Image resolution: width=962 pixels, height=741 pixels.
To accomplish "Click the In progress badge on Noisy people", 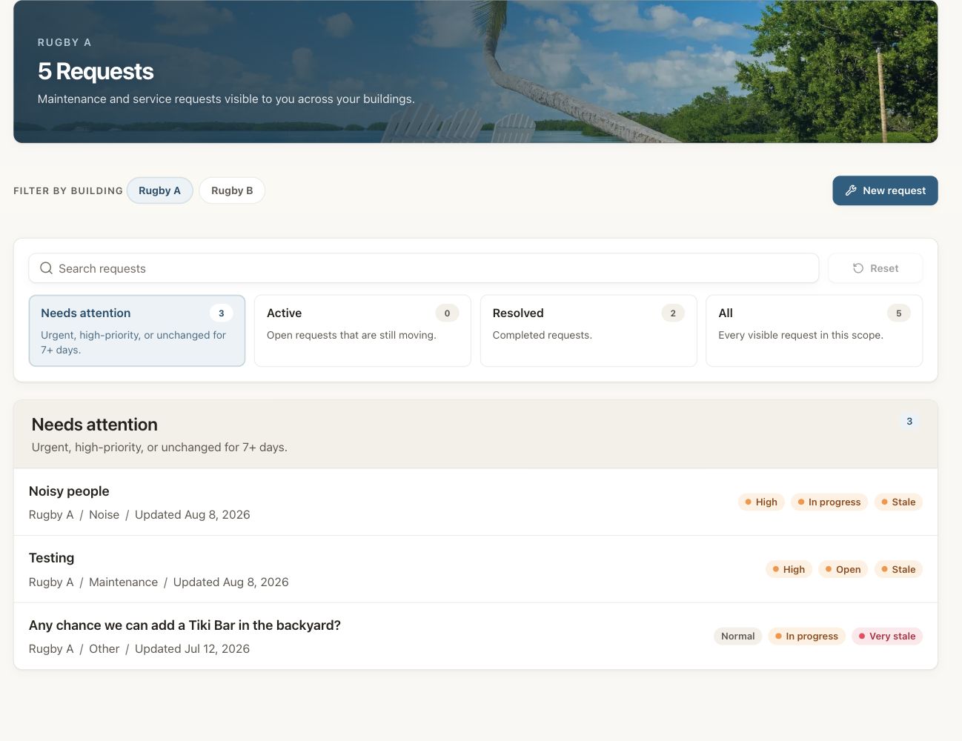I will click(829, 502).
